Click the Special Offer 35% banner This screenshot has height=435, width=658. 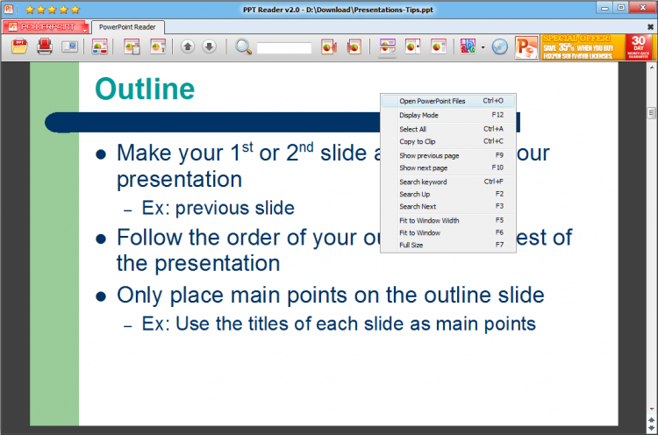tap(583, 47)
